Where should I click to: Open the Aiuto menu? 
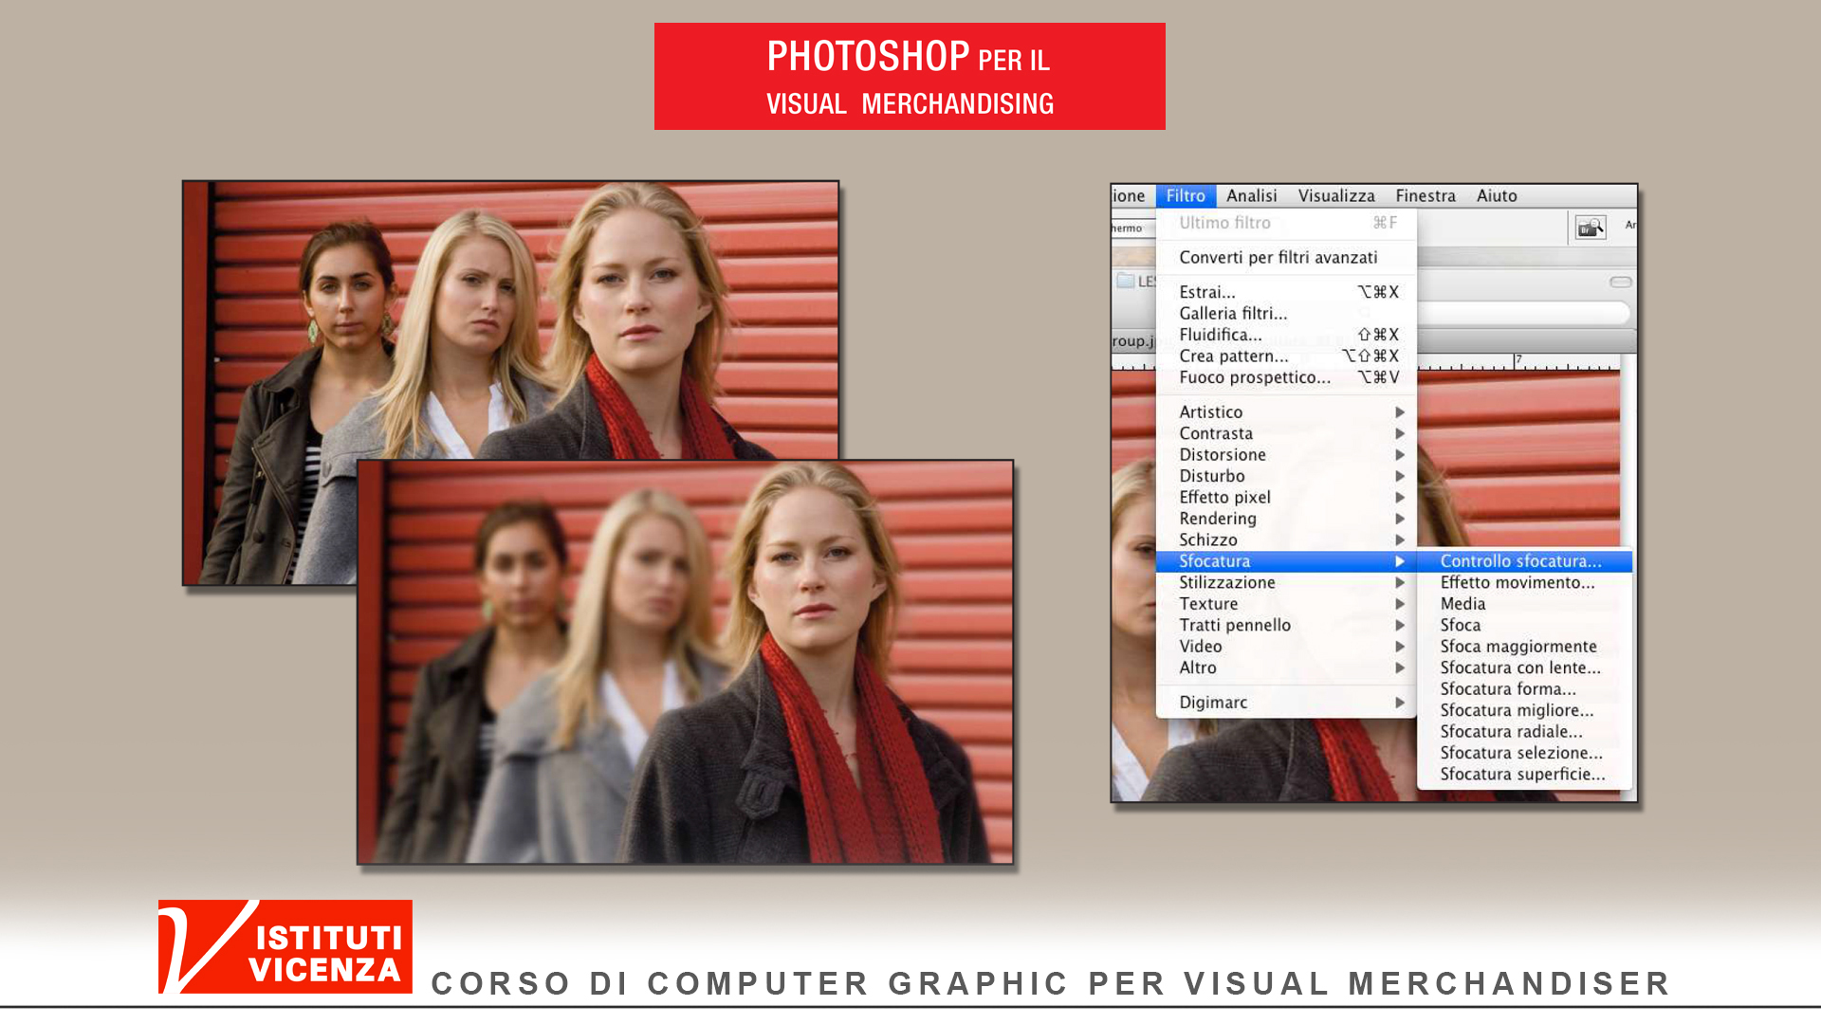click(x=1496, y=196)
